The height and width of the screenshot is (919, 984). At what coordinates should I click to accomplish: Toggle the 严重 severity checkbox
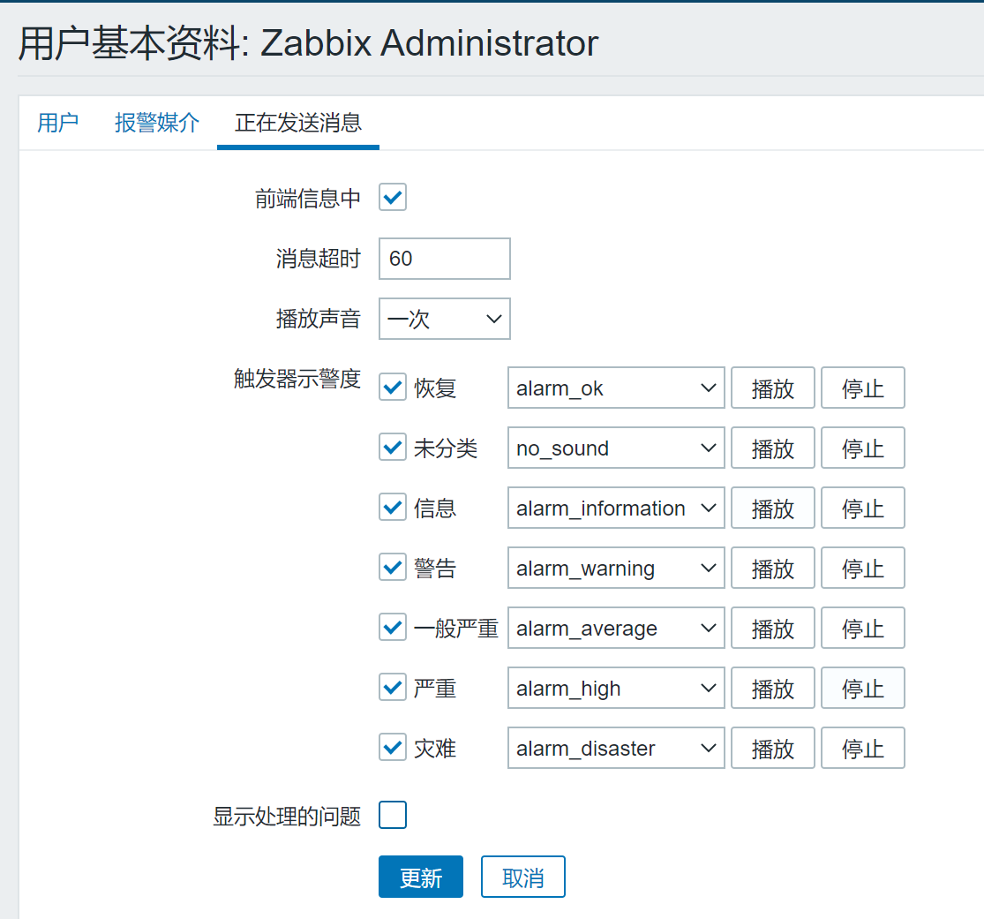(393, 688)
